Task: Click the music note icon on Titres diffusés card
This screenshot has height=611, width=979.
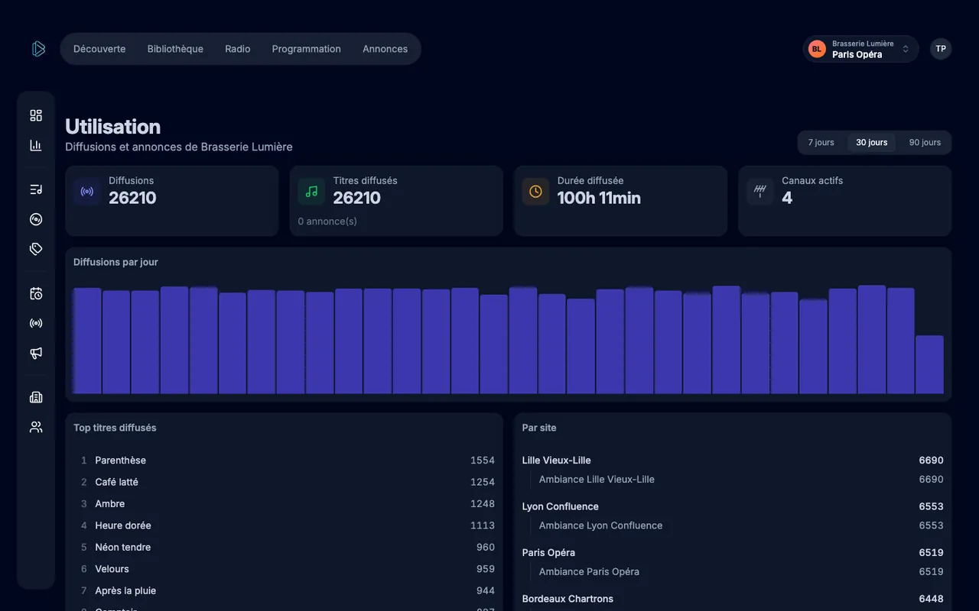Action: [311, 192]
